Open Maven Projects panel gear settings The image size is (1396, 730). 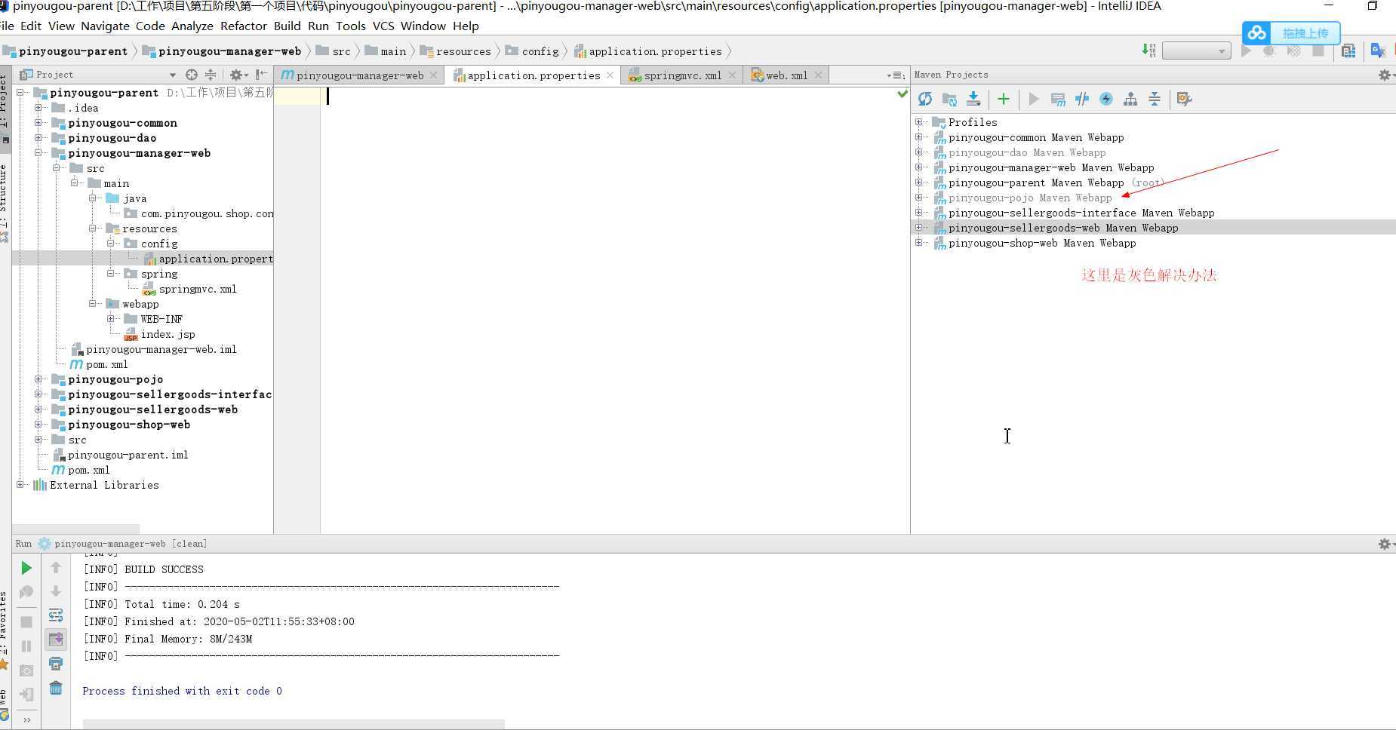[x=1385, y=75]
